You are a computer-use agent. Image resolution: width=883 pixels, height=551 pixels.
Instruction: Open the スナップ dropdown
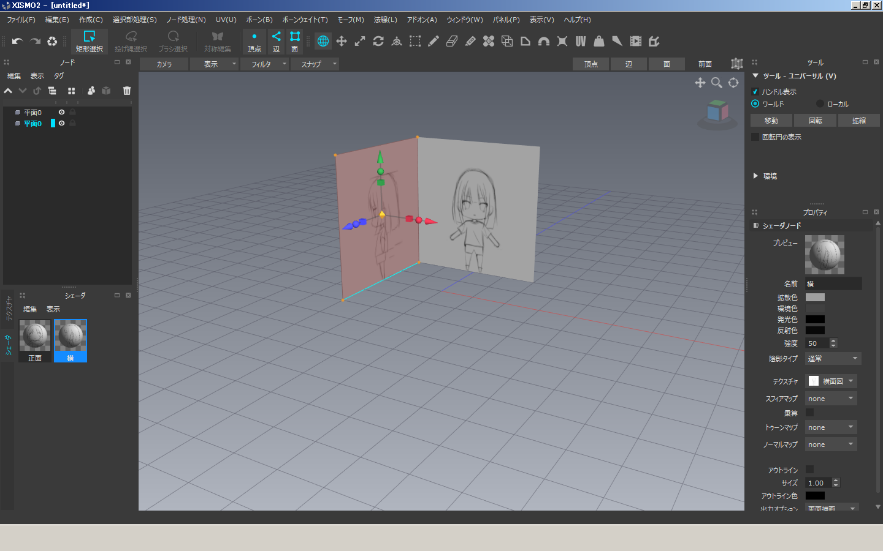315,64
